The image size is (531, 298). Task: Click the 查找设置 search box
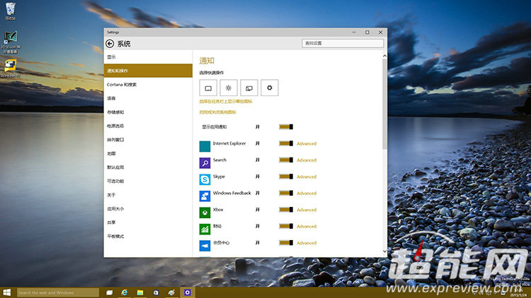[x=343, y=43]
